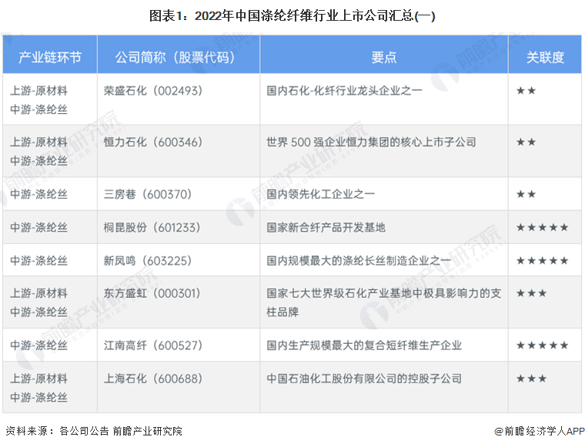Click the two-star rating in the 恒力石化 row

pos(526,142)
